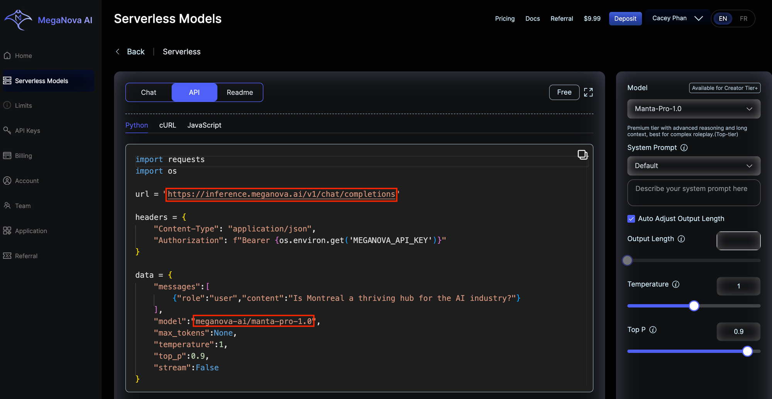Click the system prompt description text field

click(694, 193)
